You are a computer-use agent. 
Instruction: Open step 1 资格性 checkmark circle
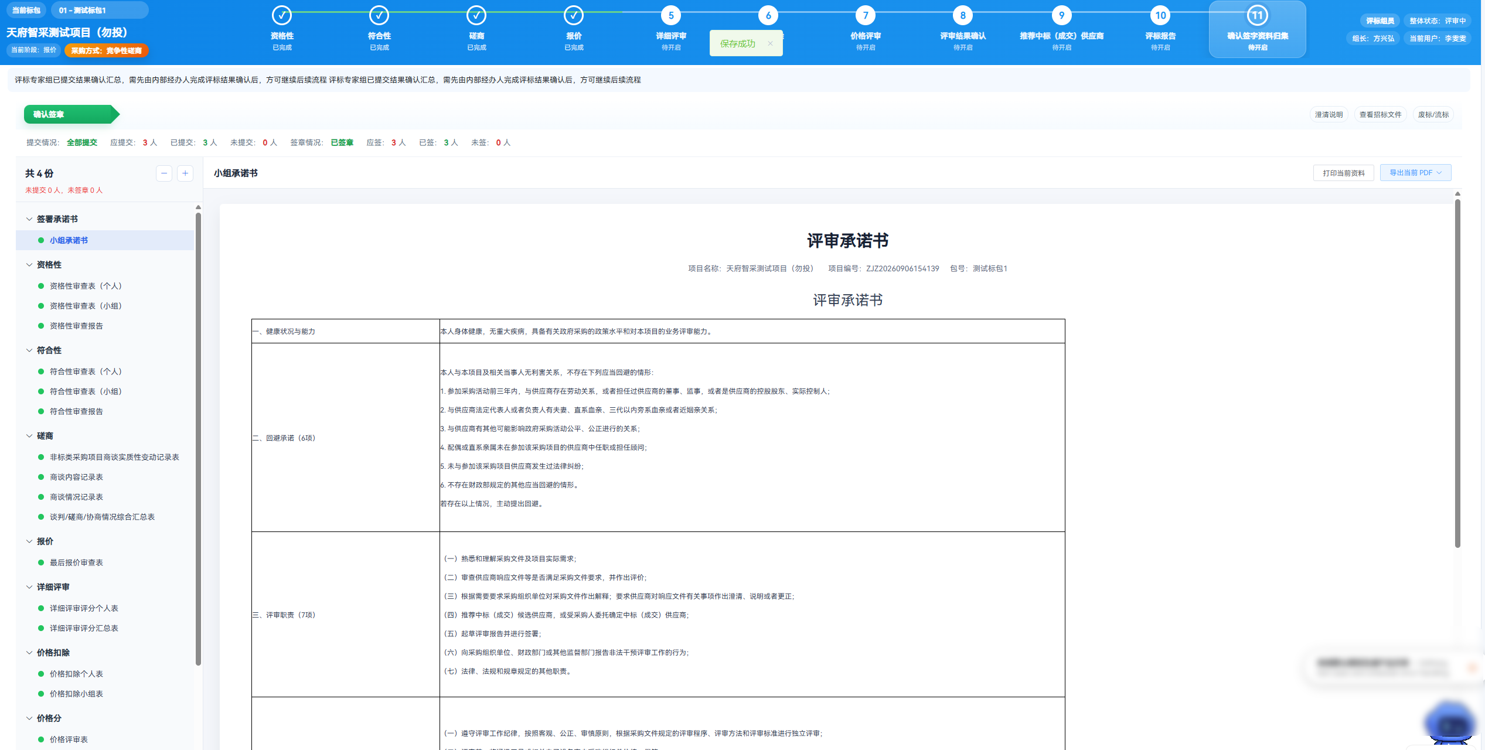point(282,15)
